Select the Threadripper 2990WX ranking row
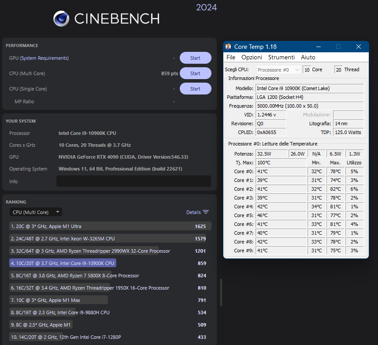 pyautogui.click(x=110, y=251)
